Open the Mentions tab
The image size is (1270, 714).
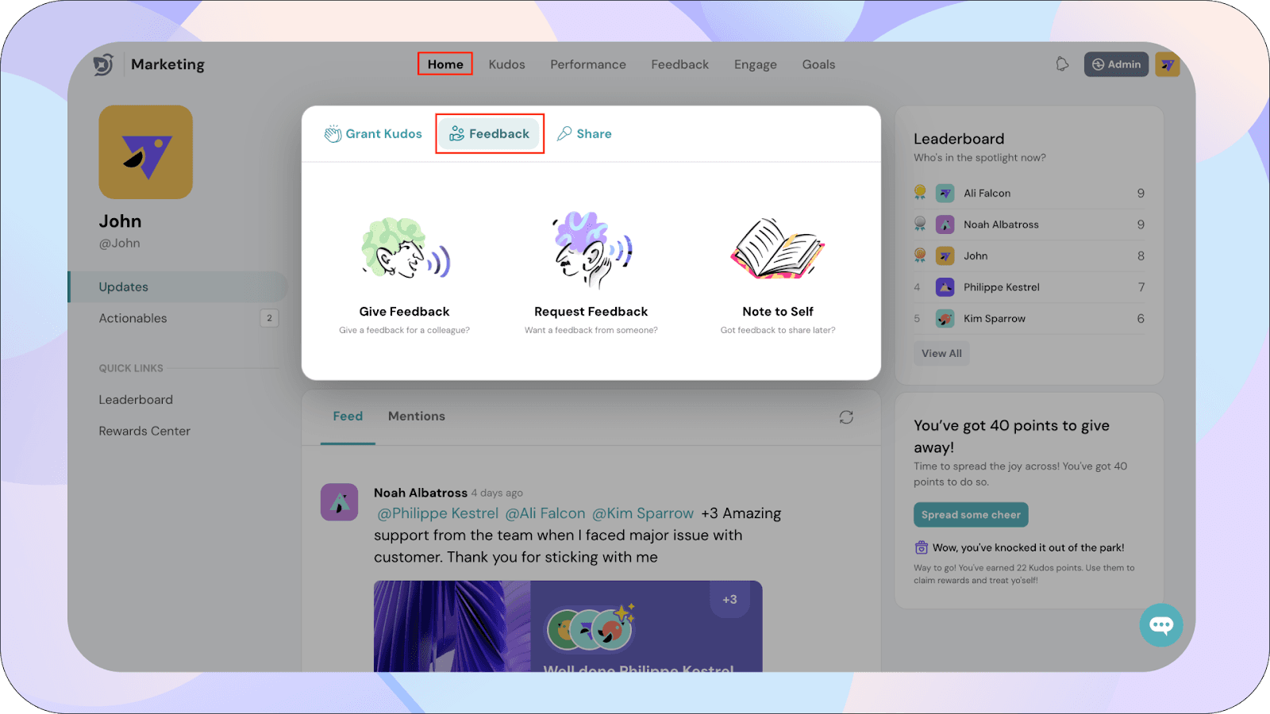point(416,416)
